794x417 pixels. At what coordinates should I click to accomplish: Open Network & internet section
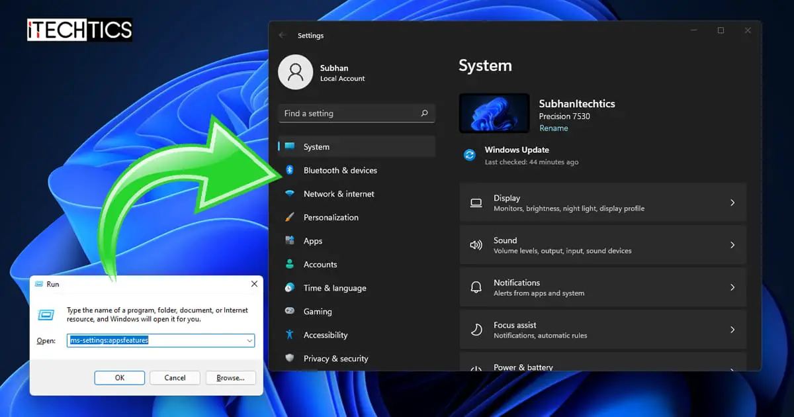(x=357, y=194)
